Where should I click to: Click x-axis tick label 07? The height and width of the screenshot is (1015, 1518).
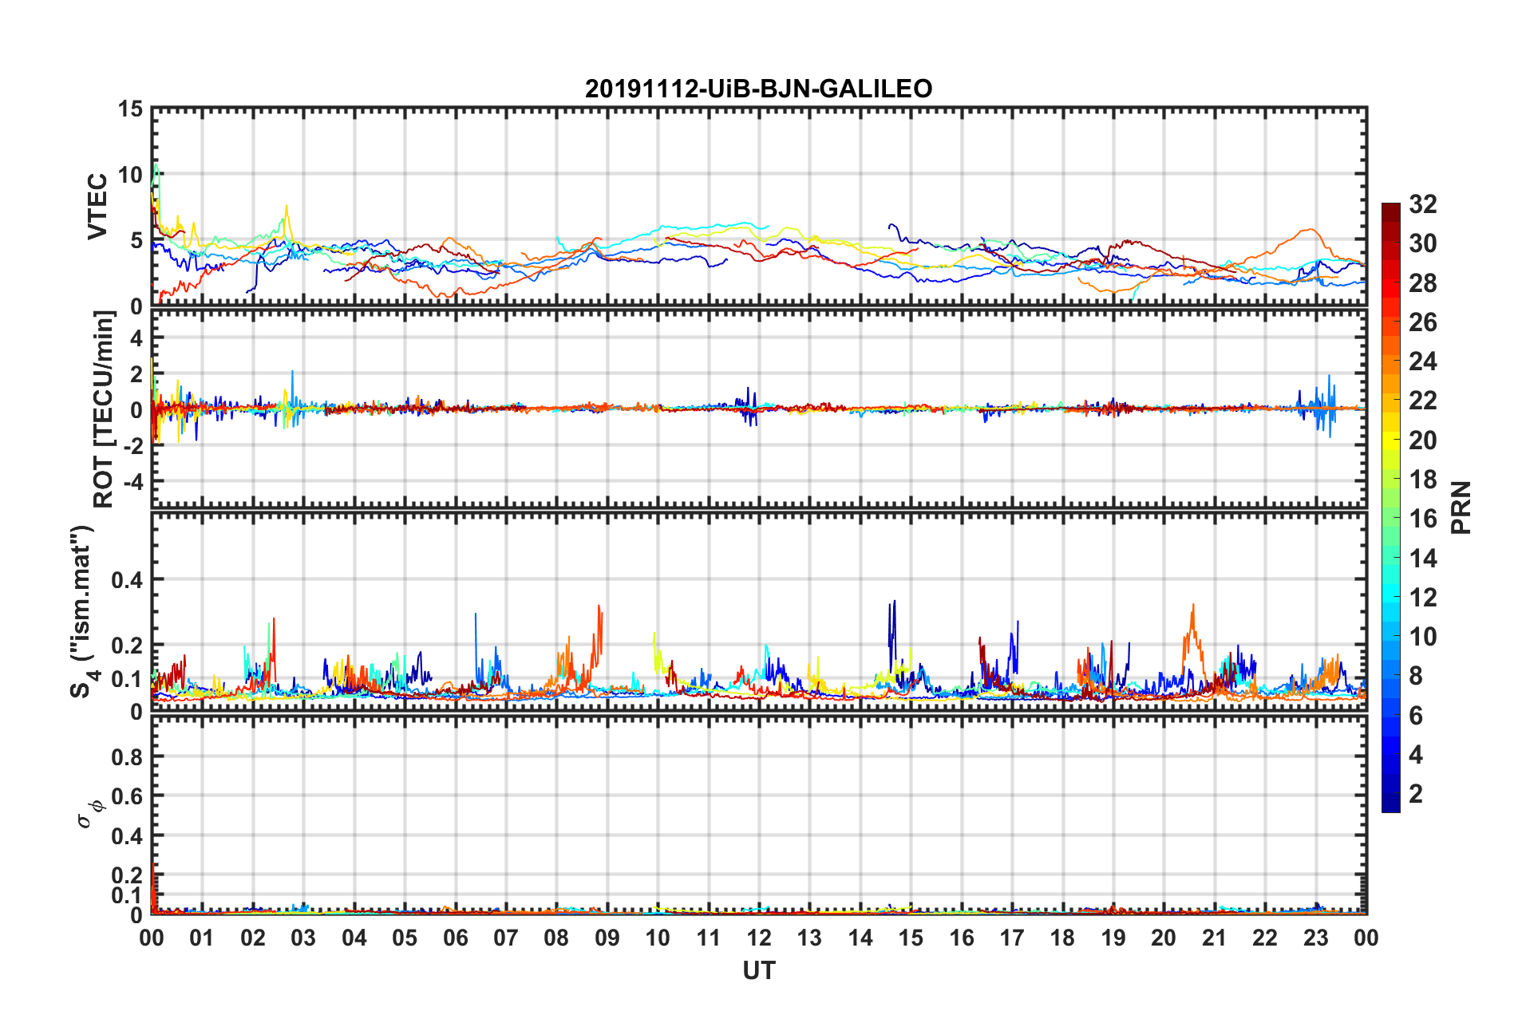tap(506, 938)
